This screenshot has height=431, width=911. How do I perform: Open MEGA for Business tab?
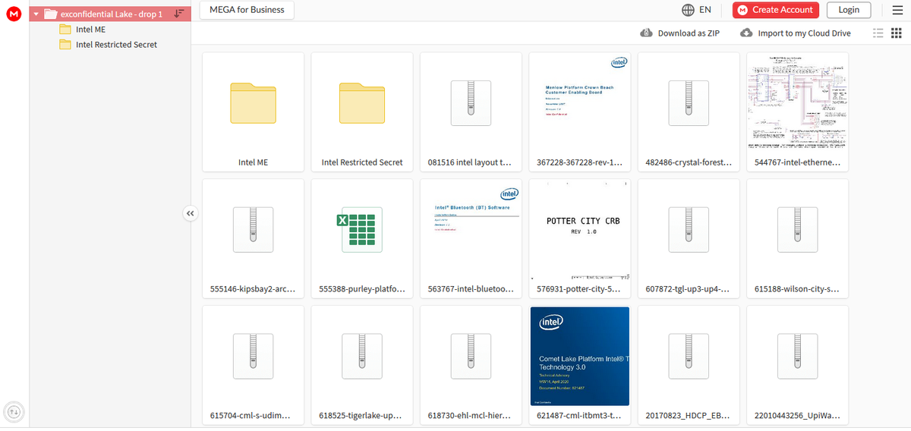[247, 10]
